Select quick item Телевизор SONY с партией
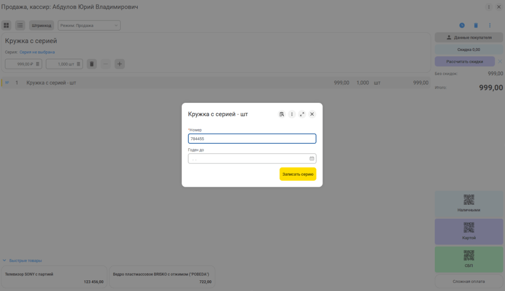 pyautogui.click(x=54, y=277)
